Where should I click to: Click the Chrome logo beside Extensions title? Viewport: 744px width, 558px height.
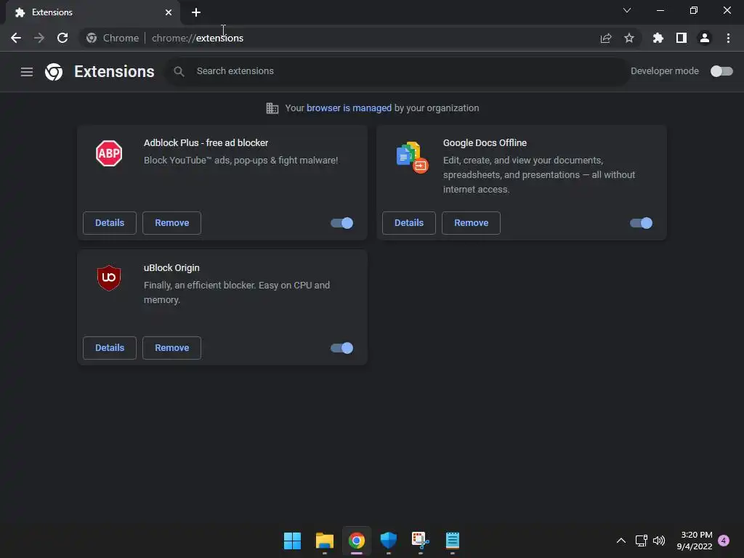[54, 72]
